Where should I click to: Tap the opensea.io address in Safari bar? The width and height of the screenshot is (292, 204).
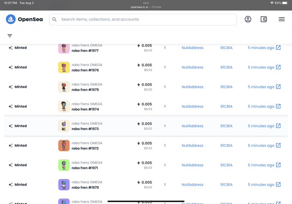pos(138,7)
